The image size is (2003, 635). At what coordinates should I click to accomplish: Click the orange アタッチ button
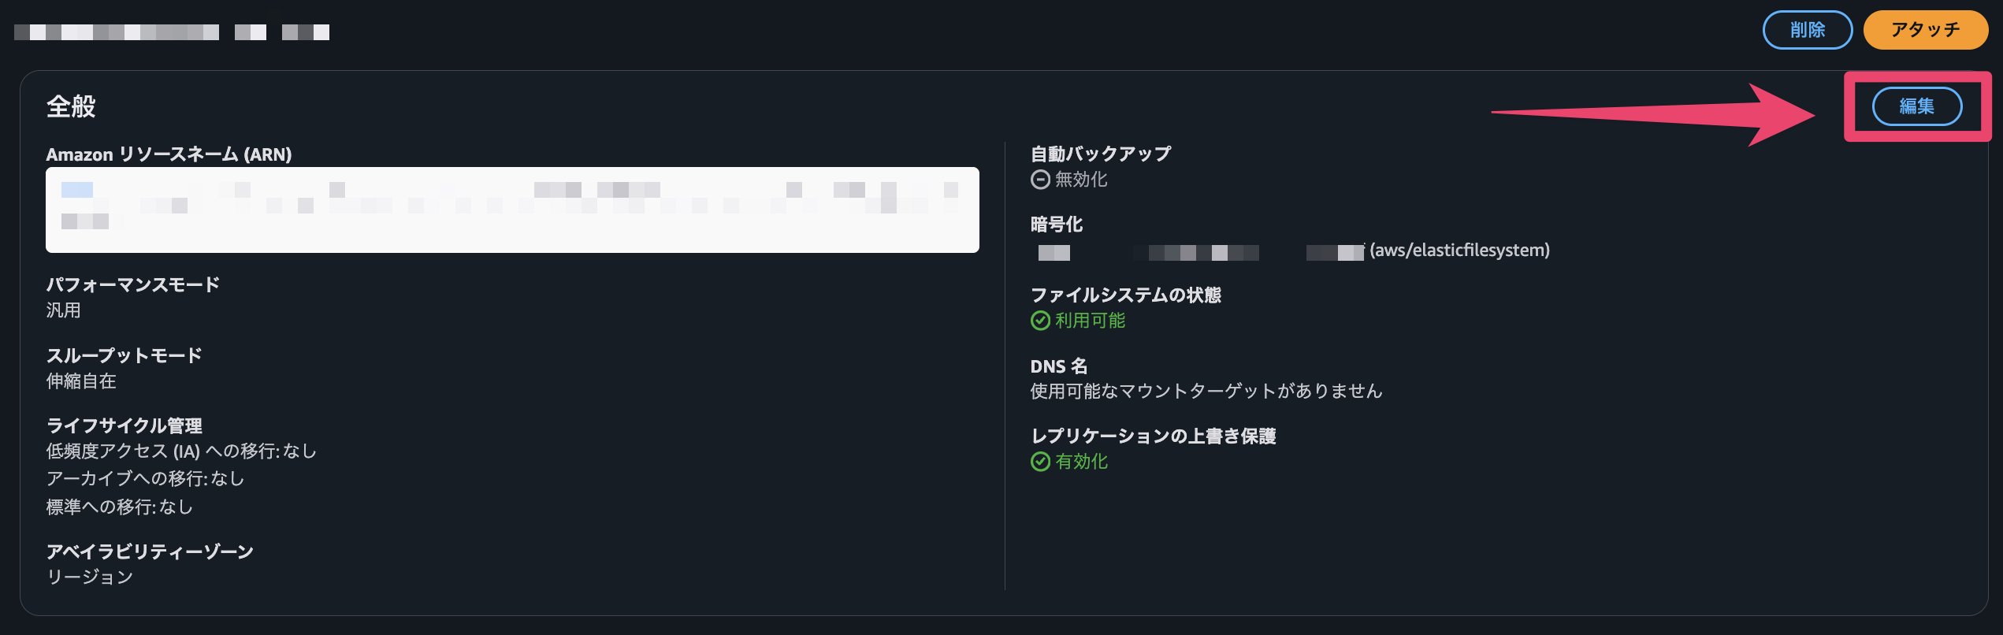coord(1924,30)
